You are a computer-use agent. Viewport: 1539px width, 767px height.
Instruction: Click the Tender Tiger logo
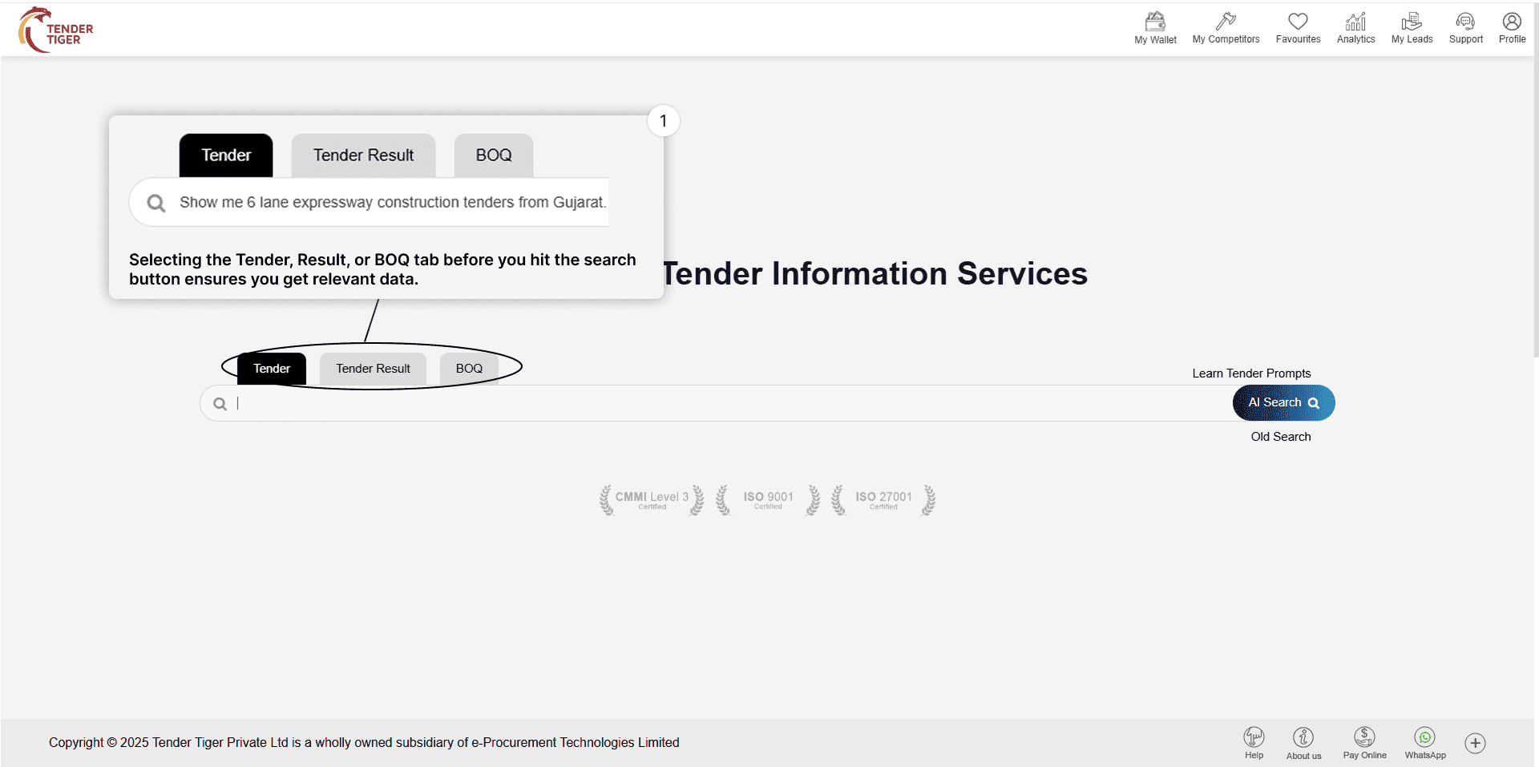tap(55, 30)
